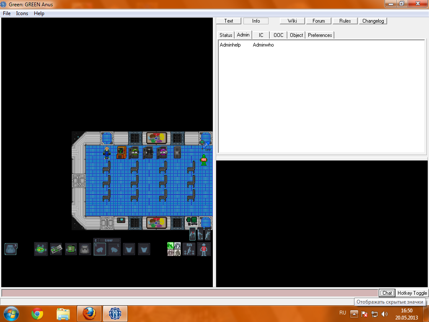Image resolution: width=429 pixels, height=322 pixels.
Task: Click the SS13 taskbar icon
Action: click(115, 314)
